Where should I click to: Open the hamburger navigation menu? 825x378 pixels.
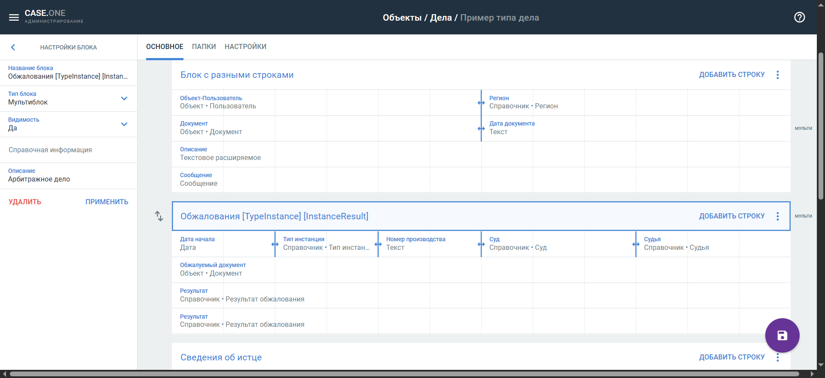pos(14,18)
